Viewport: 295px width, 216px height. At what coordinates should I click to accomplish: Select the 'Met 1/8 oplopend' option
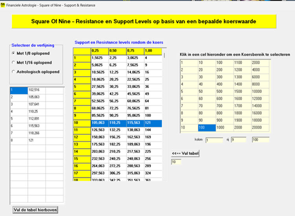click(x=14, y=53)
